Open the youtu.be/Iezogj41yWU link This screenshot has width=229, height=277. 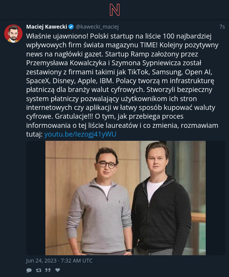pyautogui.click(x=80, y=134)
